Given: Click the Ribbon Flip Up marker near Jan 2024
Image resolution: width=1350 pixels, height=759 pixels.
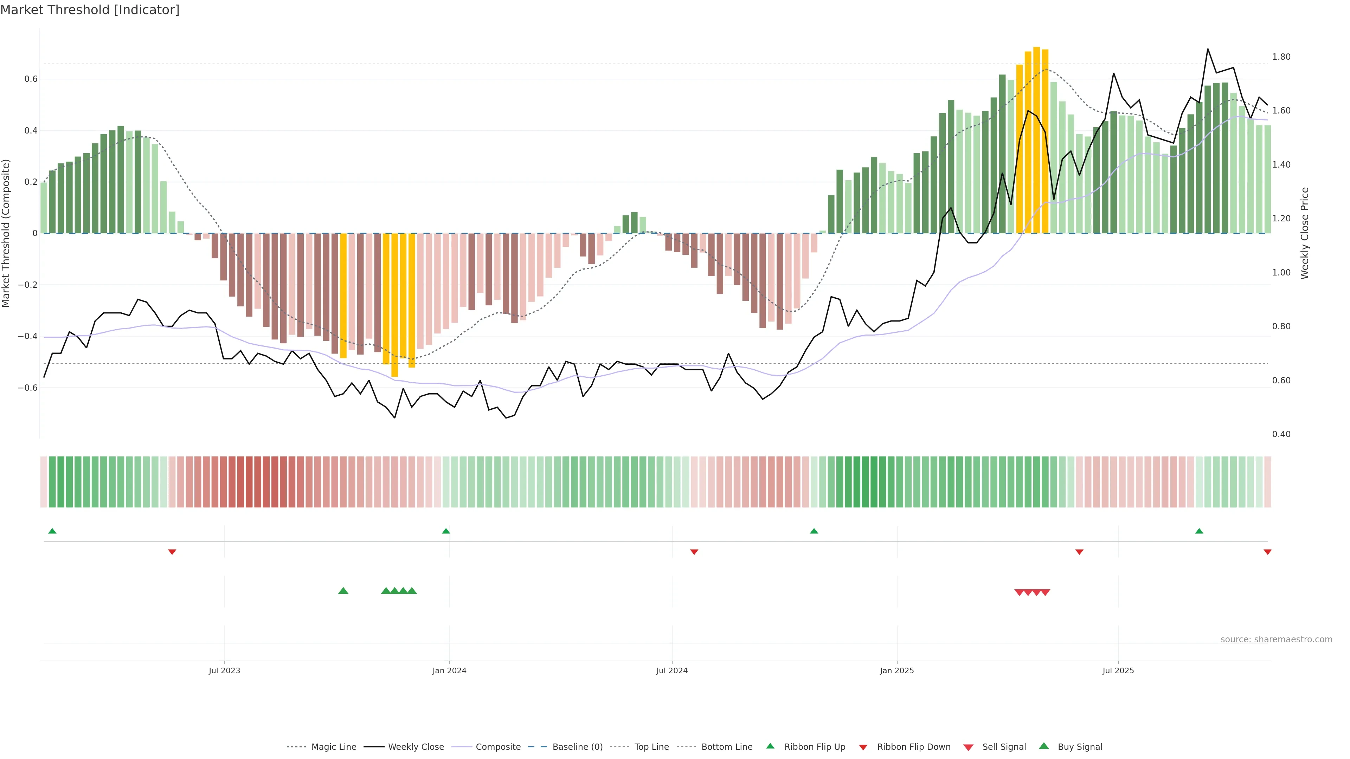Looking at the screenshot, I should 446,531.
